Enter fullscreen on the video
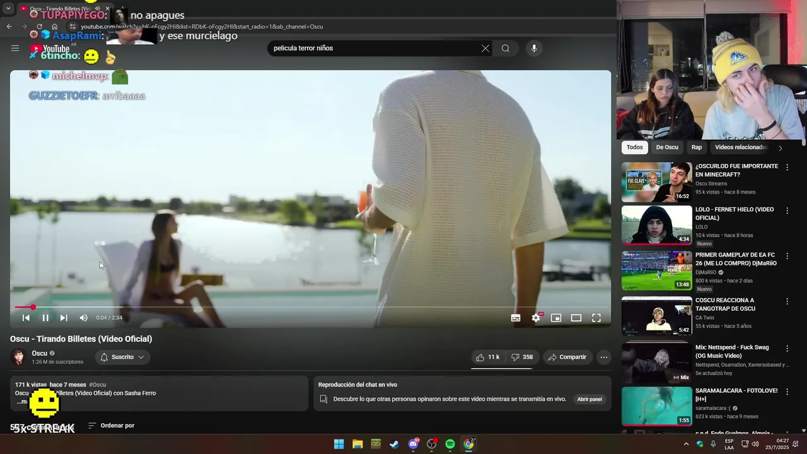 click(596, 318)
